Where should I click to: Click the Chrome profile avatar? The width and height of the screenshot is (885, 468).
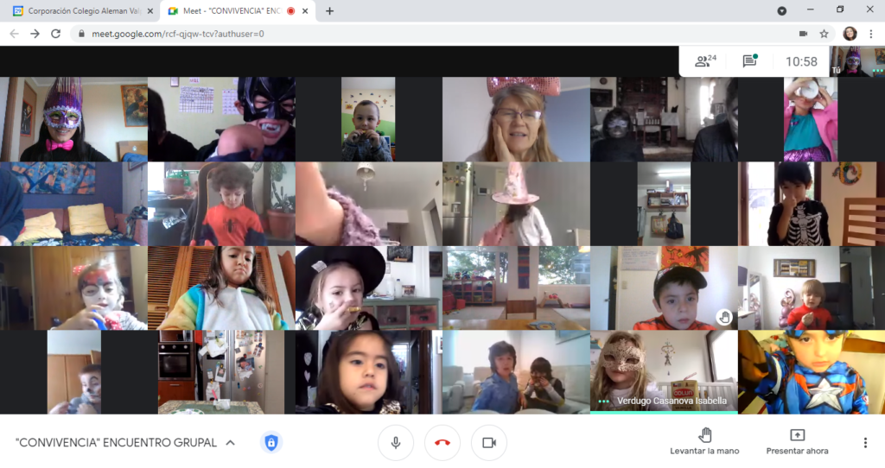pyautogui.click(x=850, y=34)
